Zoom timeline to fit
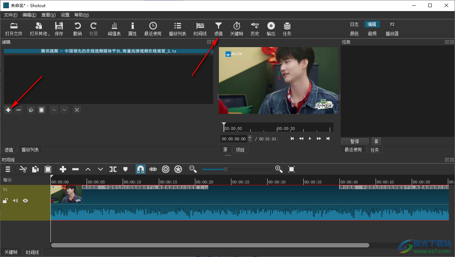Screen dimensions: 455x257 tap(292, 169)
